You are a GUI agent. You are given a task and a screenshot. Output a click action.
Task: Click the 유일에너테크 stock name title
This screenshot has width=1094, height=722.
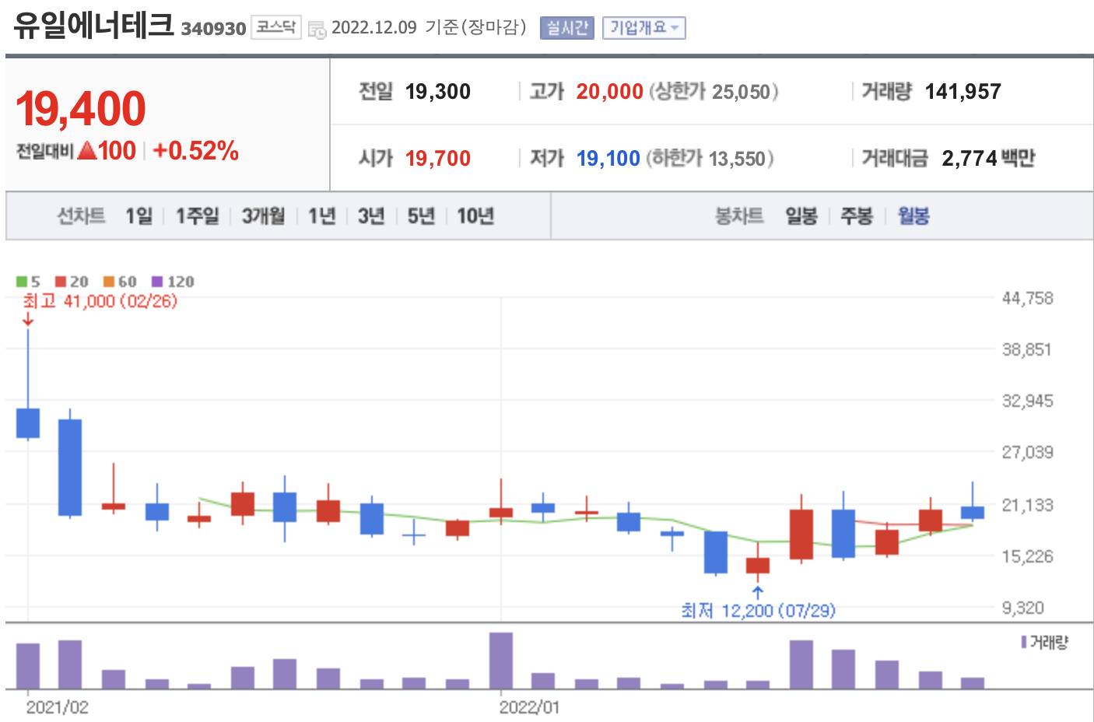(x=93, y=24)
